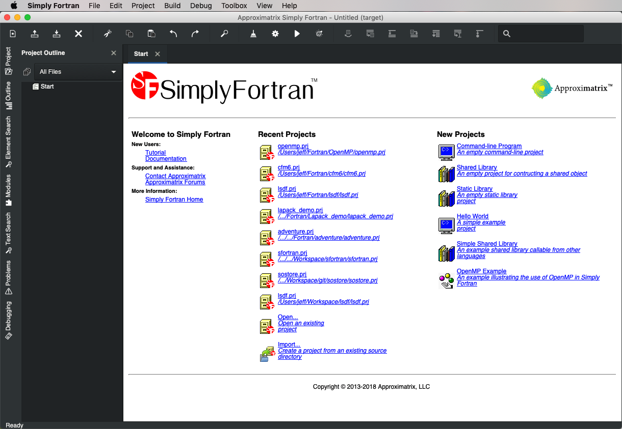The width and height of the screenshot is (622, 429).
Task: Click the files icon beside All Files
Action: pyautogui.click(x=27, y=72)
